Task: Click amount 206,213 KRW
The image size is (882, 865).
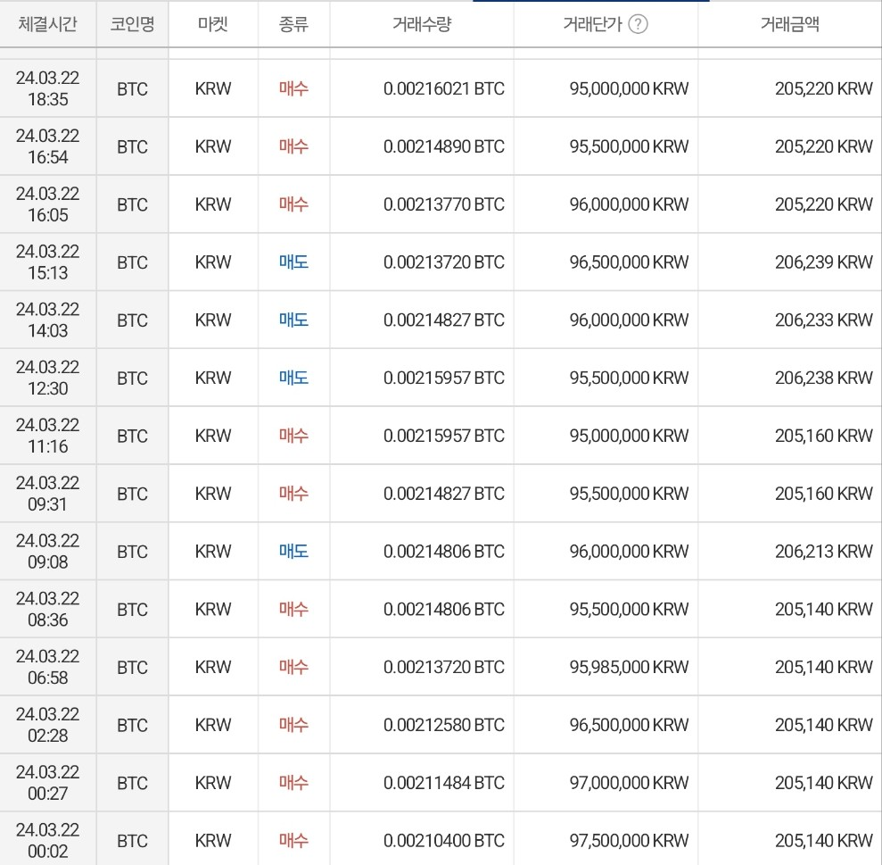Action: (824, 552)
